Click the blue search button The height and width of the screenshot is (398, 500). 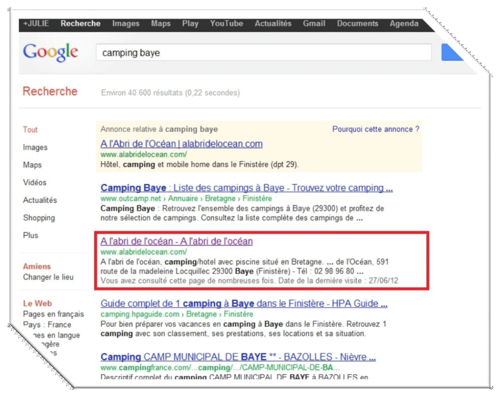tap(452, 52)
